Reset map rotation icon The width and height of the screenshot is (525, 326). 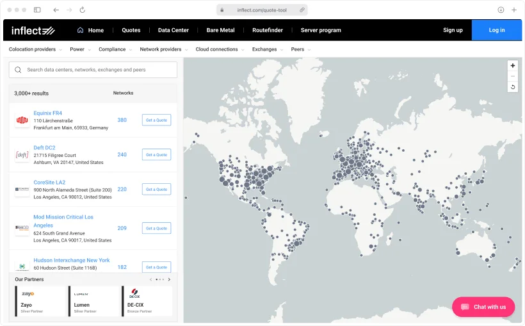513,87
